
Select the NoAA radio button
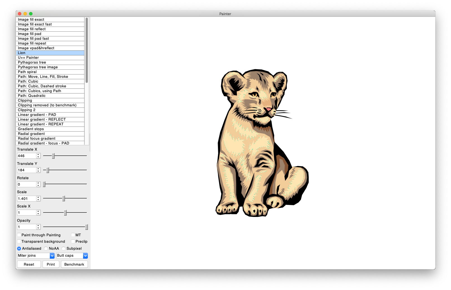pyautogui.click(x=46, y=249)
